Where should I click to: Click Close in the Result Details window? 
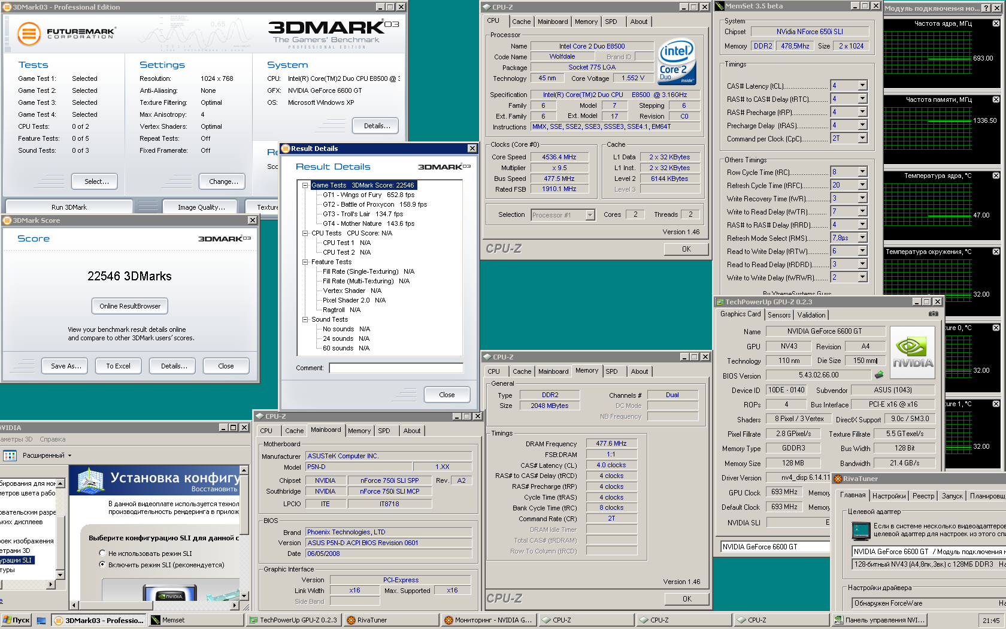(447, 395)
